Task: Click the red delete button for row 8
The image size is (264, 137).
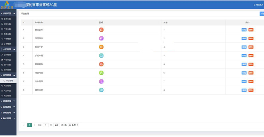Action: tap(251, 90)
